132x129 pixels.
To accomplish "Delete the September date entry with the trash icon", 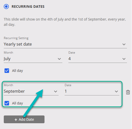I will (128, 92).
